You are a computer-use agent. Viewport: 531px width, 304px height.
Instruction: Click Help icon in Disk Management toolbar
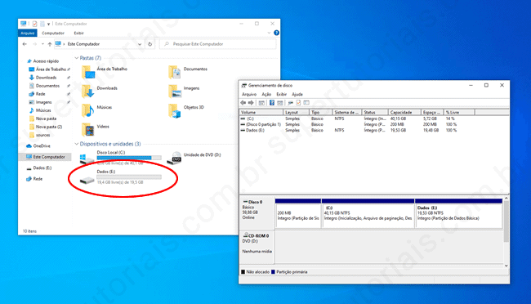tap(271, 103)
